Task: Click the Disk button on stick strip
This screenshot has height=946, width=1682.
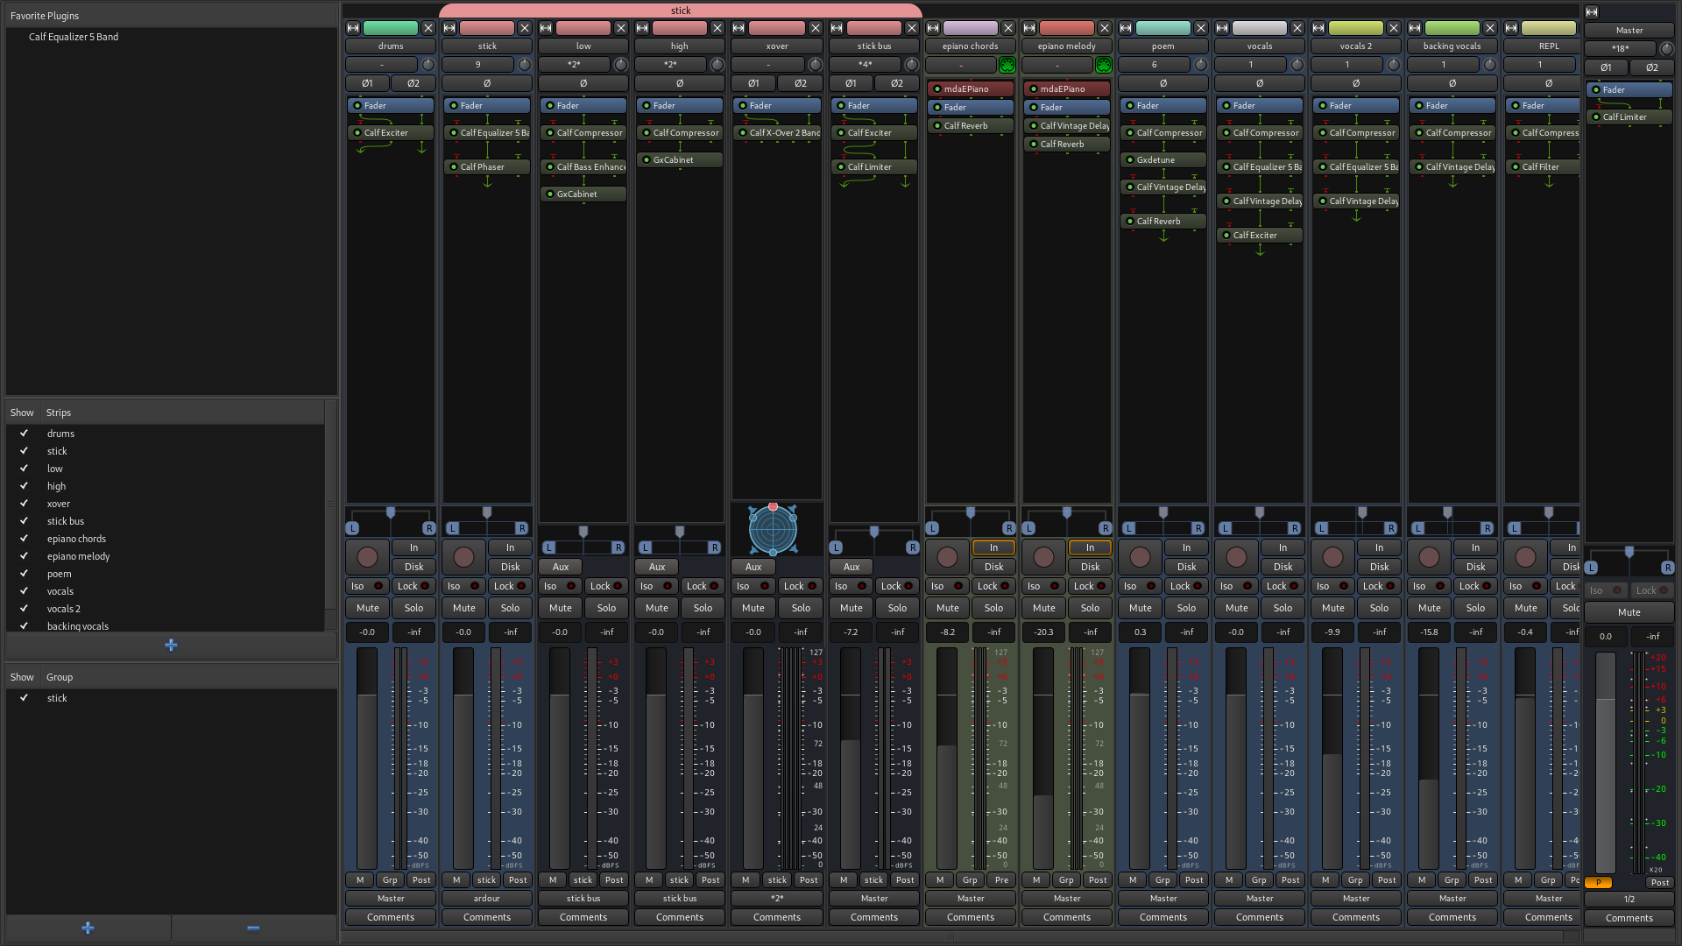Action: pos(510,568)
